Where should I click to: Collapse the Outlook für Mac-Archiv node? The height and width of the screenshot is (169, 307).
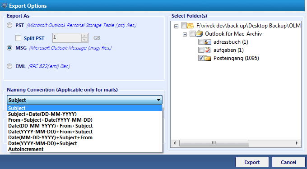pos(185,34)
